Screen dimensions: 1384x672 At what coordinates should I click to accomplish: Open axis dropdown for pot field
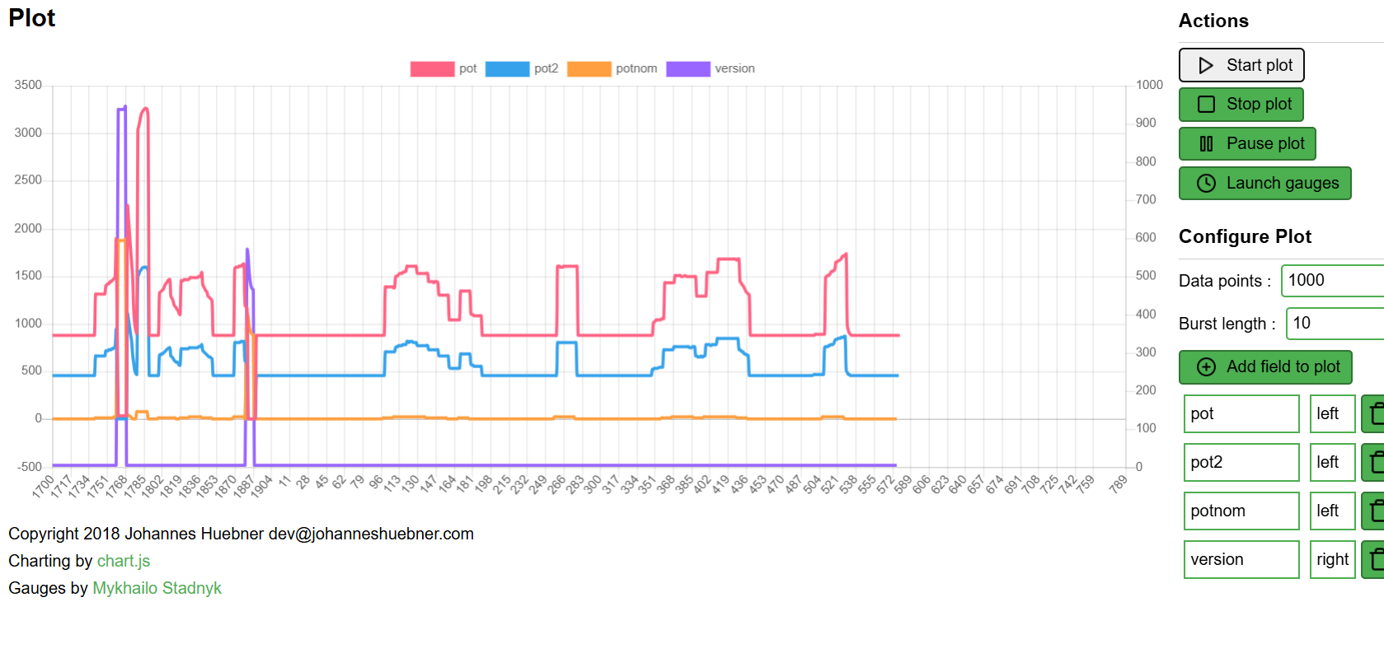(x=1332, y=413)
